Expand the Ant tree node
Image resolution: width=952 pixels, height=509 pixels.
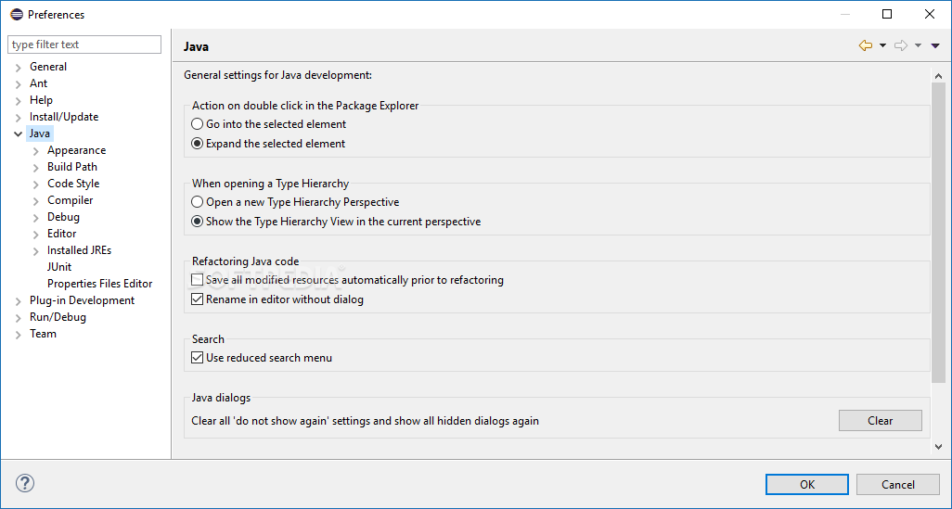point(19,83)
